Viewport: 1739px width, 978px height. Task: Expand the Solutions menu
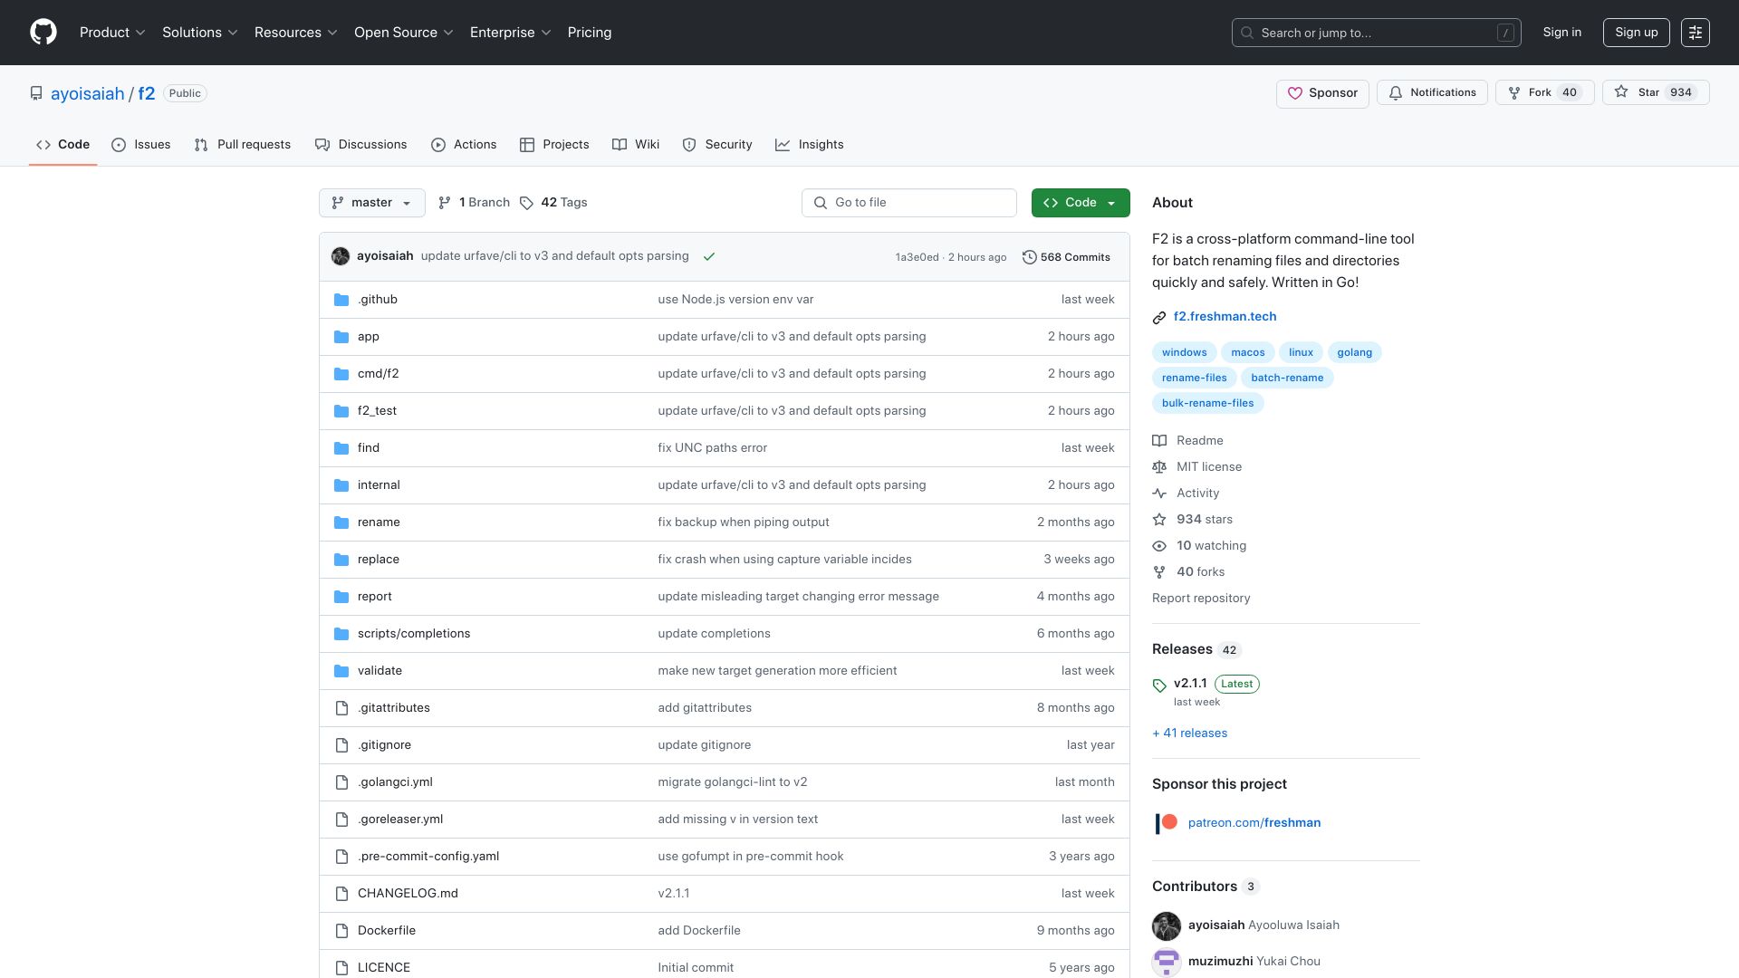(x=200, y=33)
